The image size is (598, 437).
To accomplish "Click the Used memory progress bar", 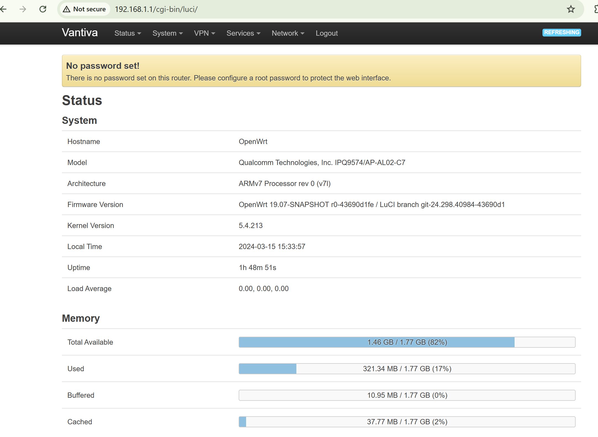I will tap(407, 369).
